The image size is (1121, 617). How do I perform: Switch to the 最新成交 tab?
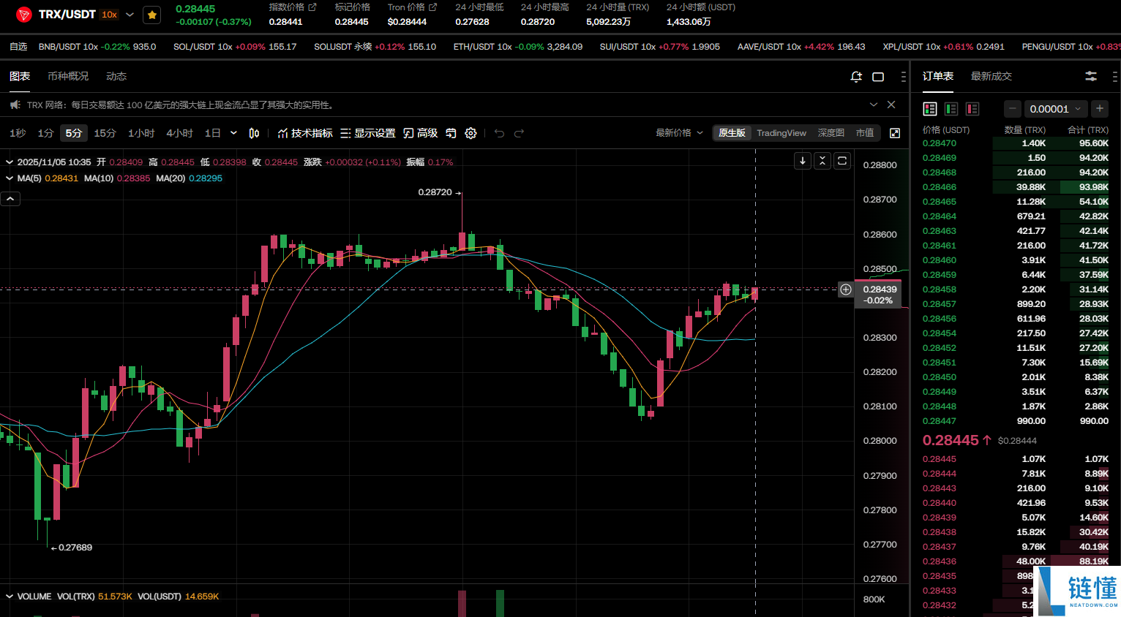991,76
